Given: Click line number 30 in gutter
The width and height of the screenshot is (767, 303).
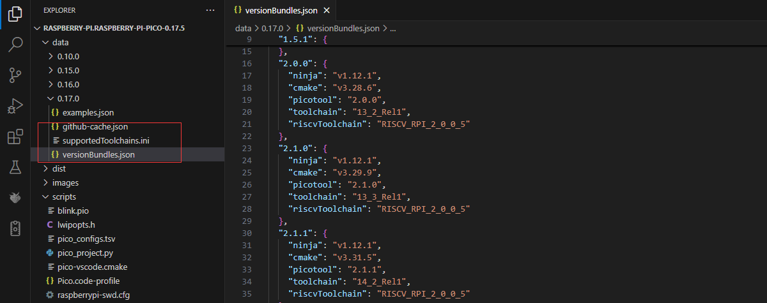Looking at the screenshot, I should click(247, 233).
